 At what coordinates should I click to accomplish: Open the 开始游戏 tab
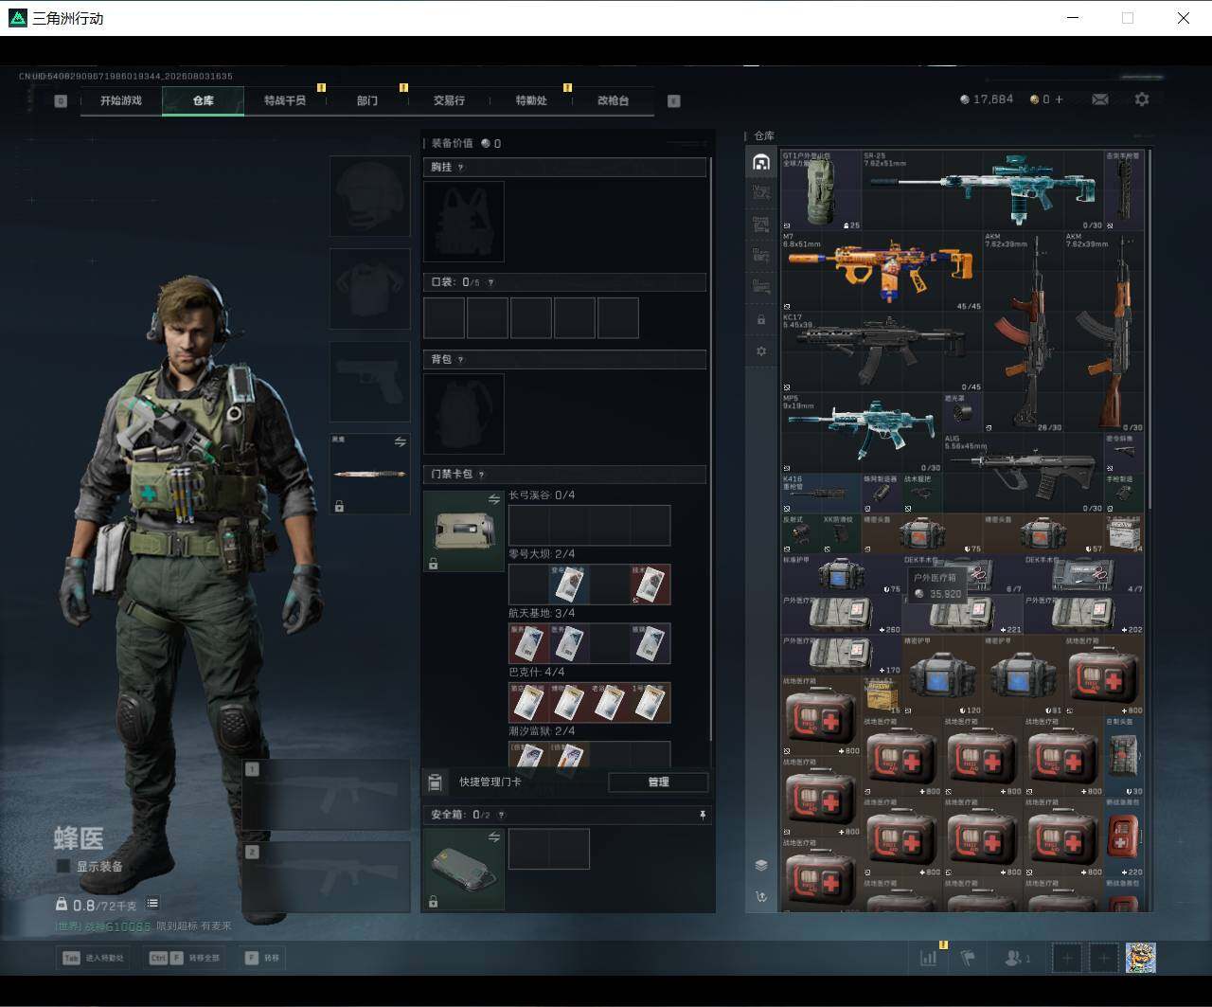121,100
